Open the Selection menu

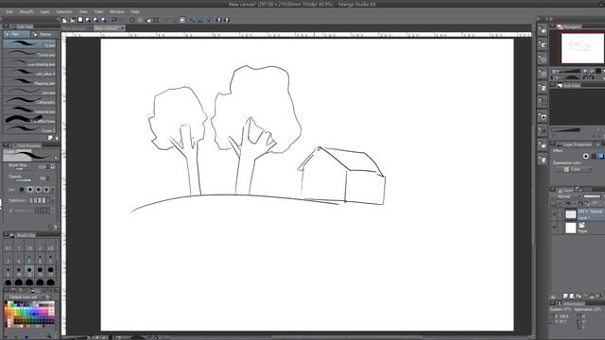[64, 12]
